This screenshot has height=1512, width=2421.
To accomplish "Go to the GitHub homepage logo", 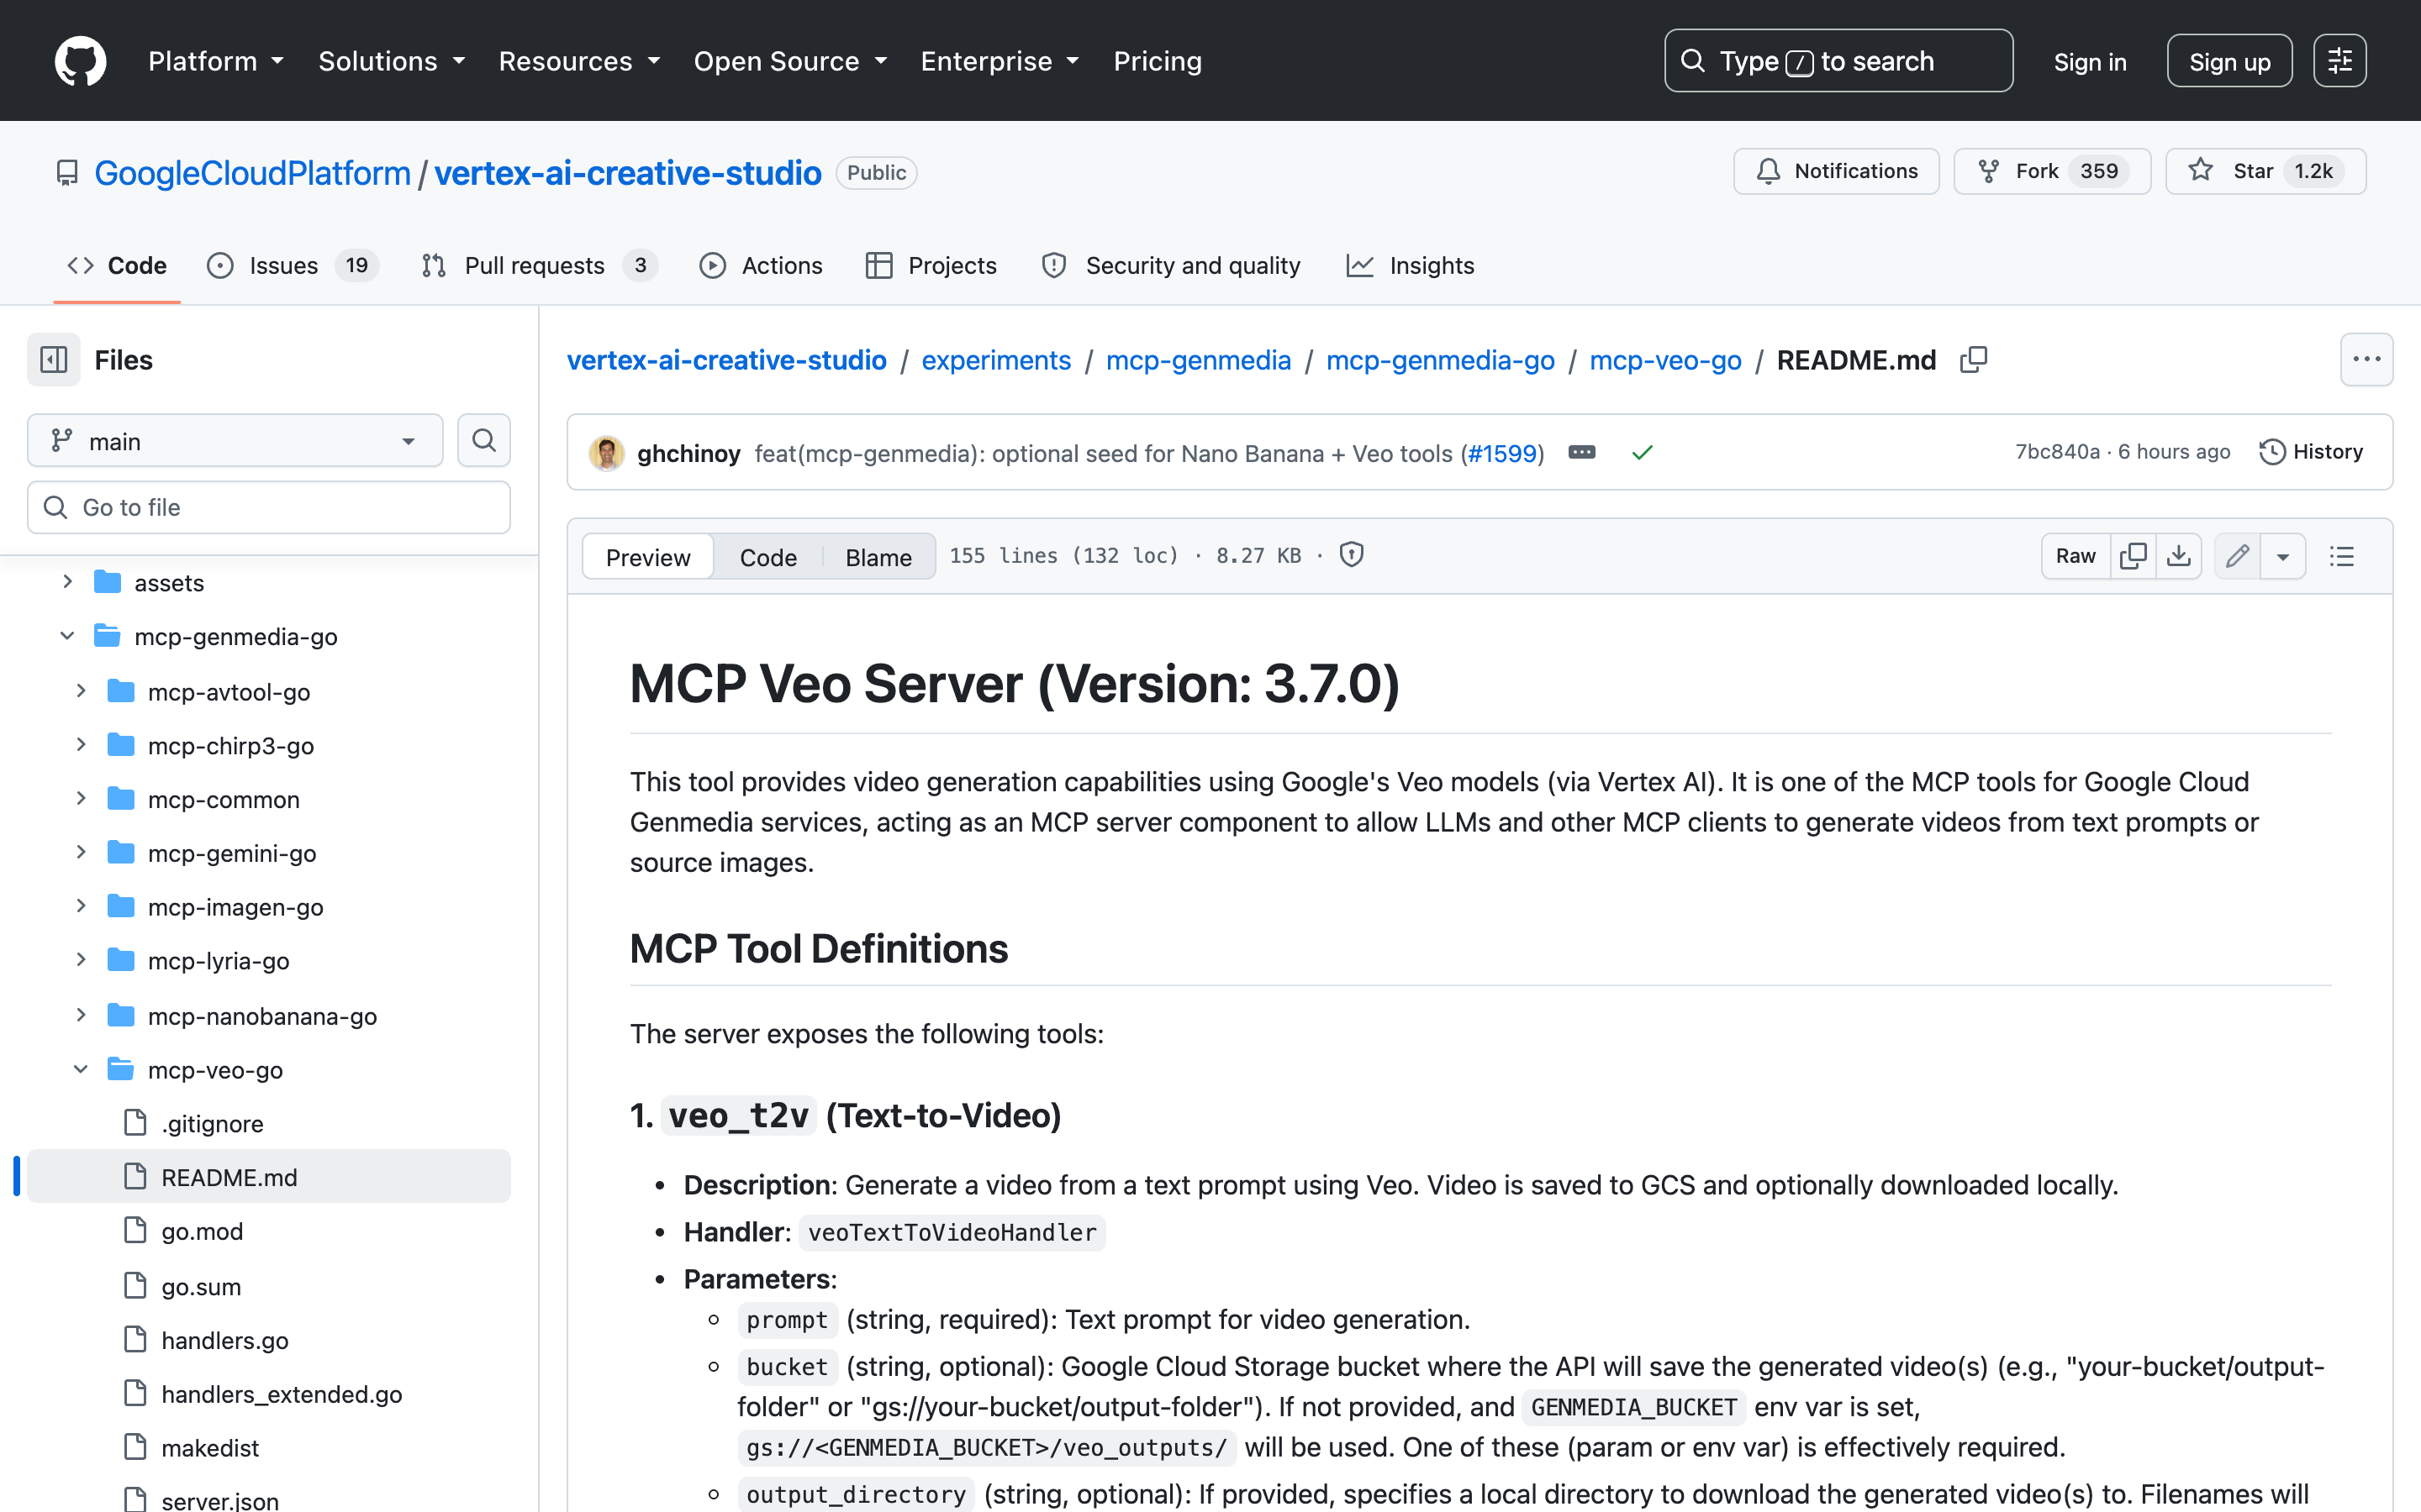I will (80, 61).
